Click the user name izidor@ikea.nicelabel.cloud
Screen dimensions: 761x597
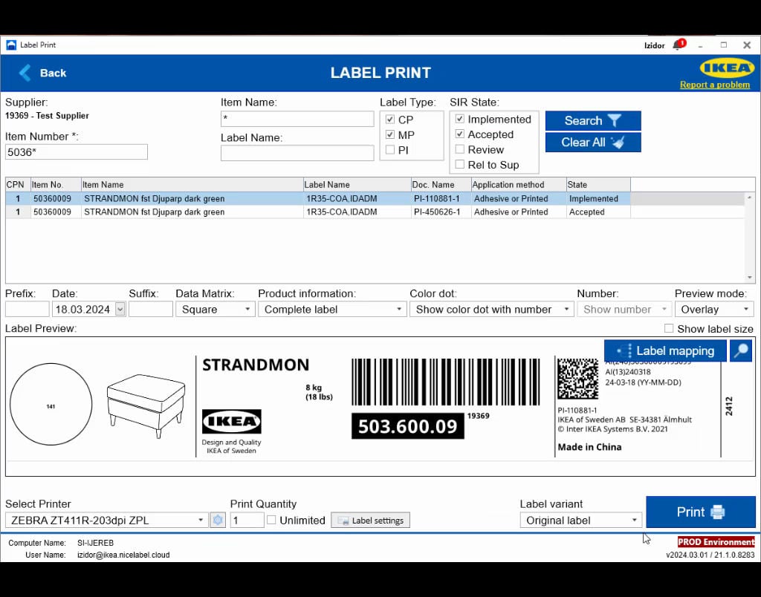tap(123, 555)
